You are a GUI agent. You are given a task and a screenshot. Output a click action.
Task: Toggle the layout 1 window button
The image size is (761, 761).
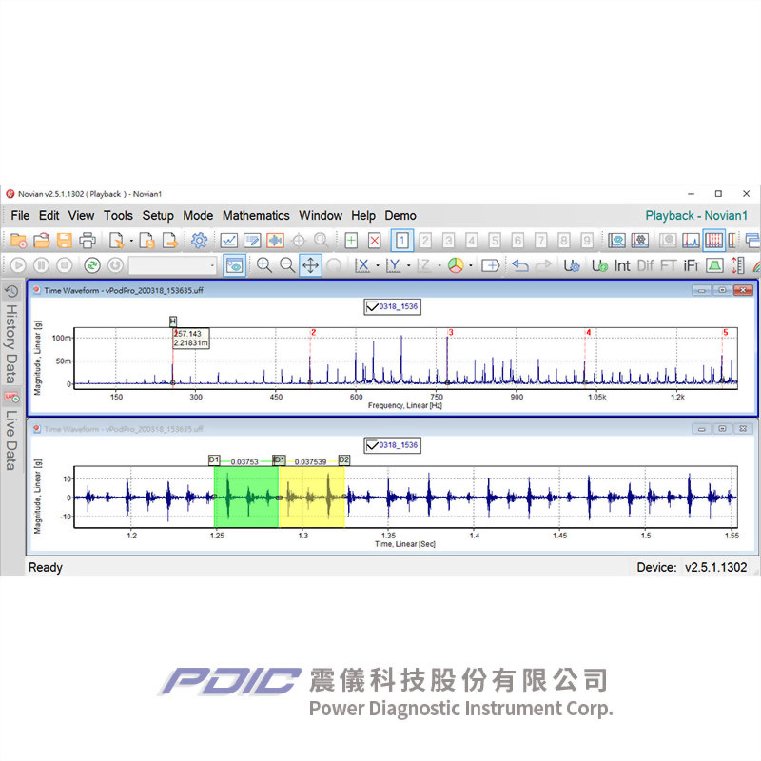402,241
